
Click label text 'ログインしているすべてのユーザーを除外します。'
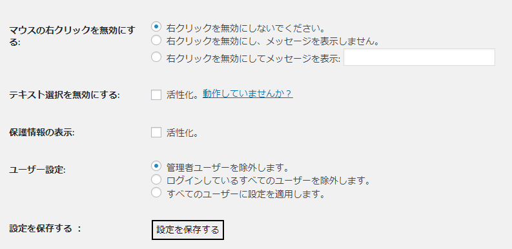268,181
